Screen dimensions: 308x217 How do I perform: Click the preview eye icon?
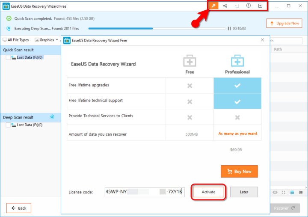click(275, 193)
